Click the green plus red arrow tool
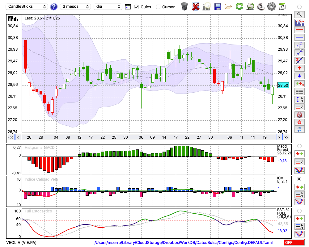Viewport: 309px width, 247px height. [299, 84]
